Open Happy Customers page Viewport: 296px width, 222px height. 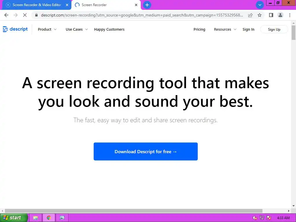(x=109, y=29)
